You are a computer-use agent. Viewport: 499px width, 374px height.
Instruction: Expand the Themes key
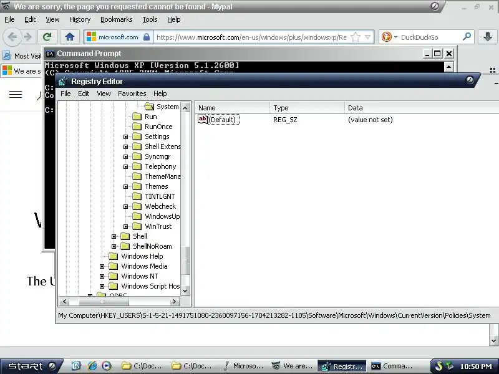126,186
